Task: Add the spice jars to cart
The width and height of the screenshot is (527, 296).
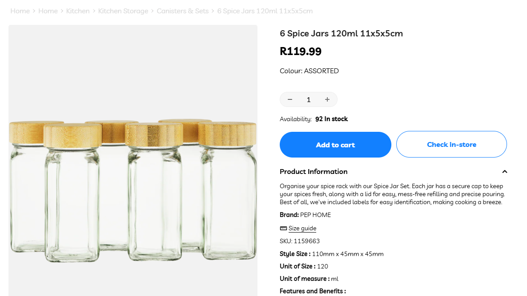Action: pyautogui.click(x=335, y=145)
